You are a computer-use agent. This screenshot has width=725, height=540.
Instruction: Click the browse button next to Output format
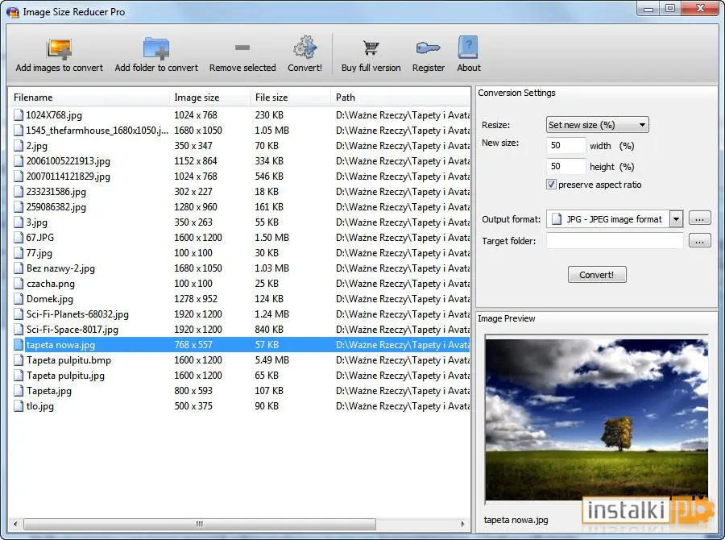699,218
